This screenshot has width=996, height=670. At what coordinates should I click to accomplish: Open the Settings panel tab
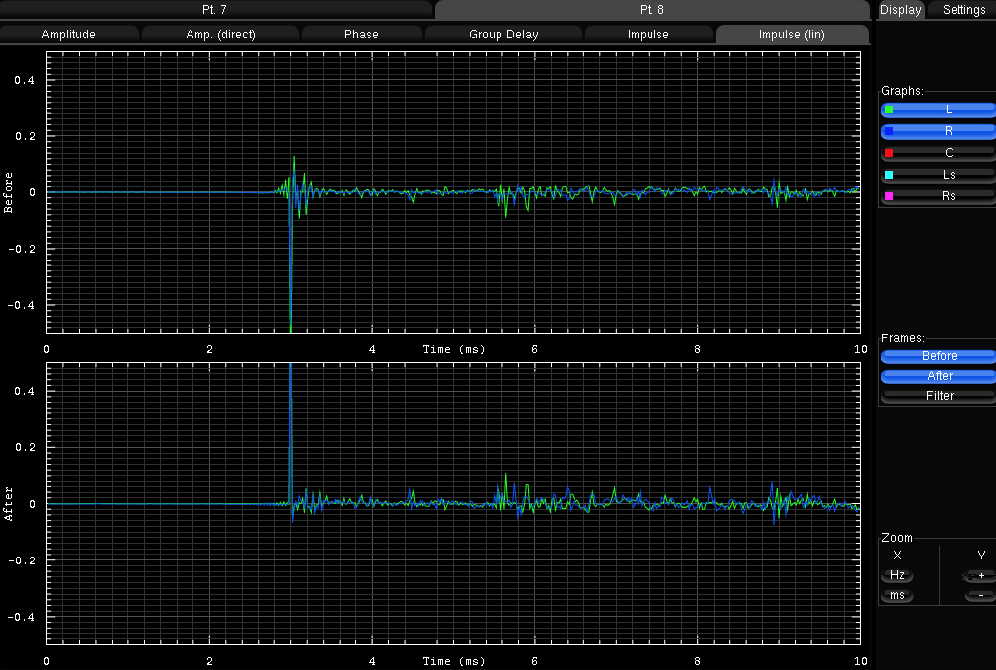coord(963,10)
